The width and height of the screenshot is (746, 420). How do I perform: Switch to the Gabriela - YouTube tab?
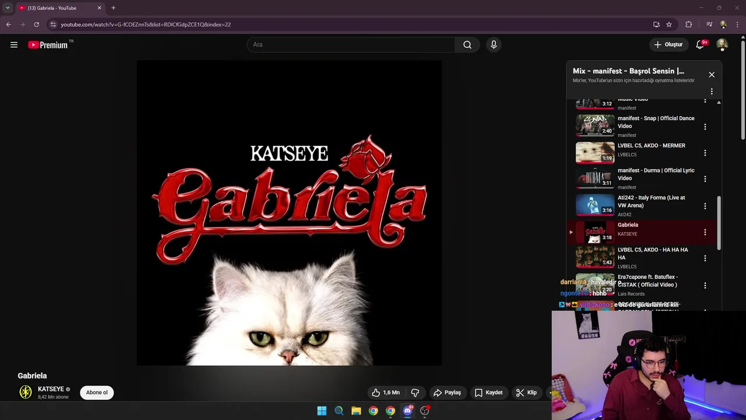tap(59, 8)
